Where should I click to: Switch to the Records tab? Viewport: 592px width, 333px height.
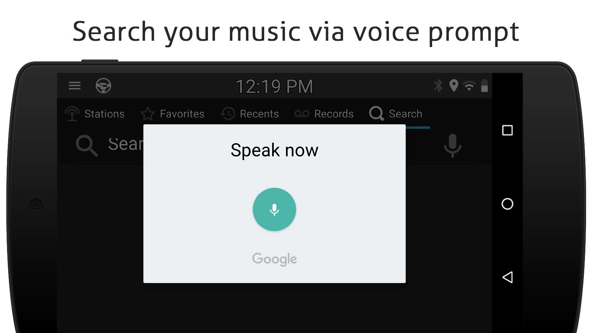324,114
